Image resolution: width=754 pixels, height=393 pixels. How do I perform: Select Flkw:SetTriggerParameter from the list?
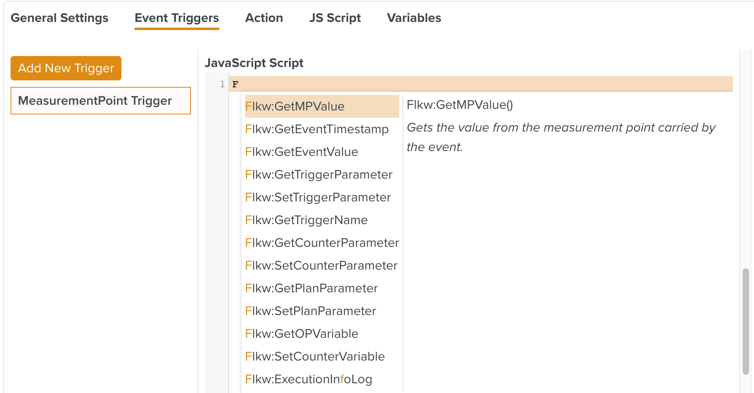point(318,197)
